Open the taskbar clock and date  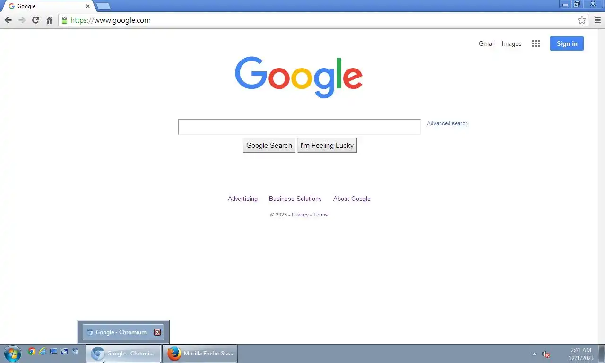(x=581, y=354)
